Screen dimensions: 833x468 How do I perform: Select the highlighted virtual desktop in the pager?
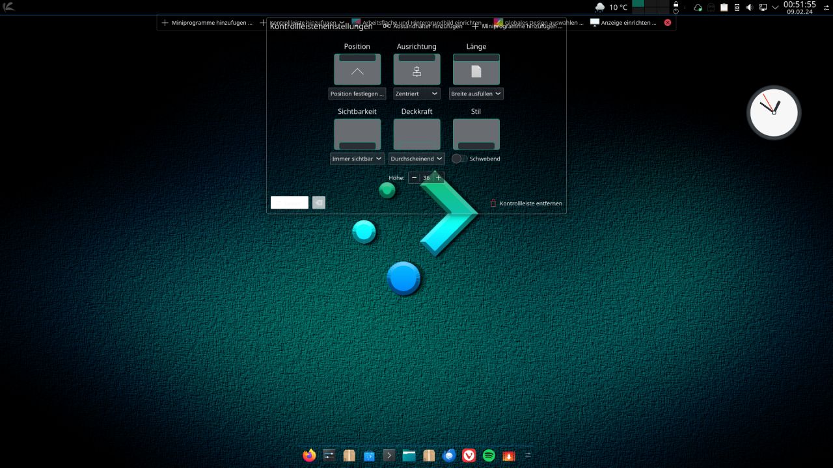click(x=638, y=4)
